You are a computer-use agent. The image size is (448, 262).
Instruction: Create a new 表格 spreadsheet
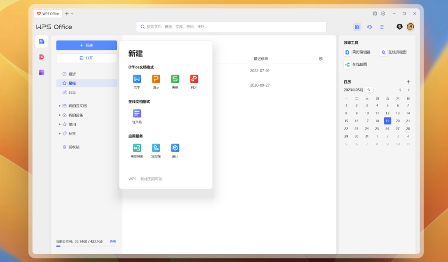click(175, 80)
